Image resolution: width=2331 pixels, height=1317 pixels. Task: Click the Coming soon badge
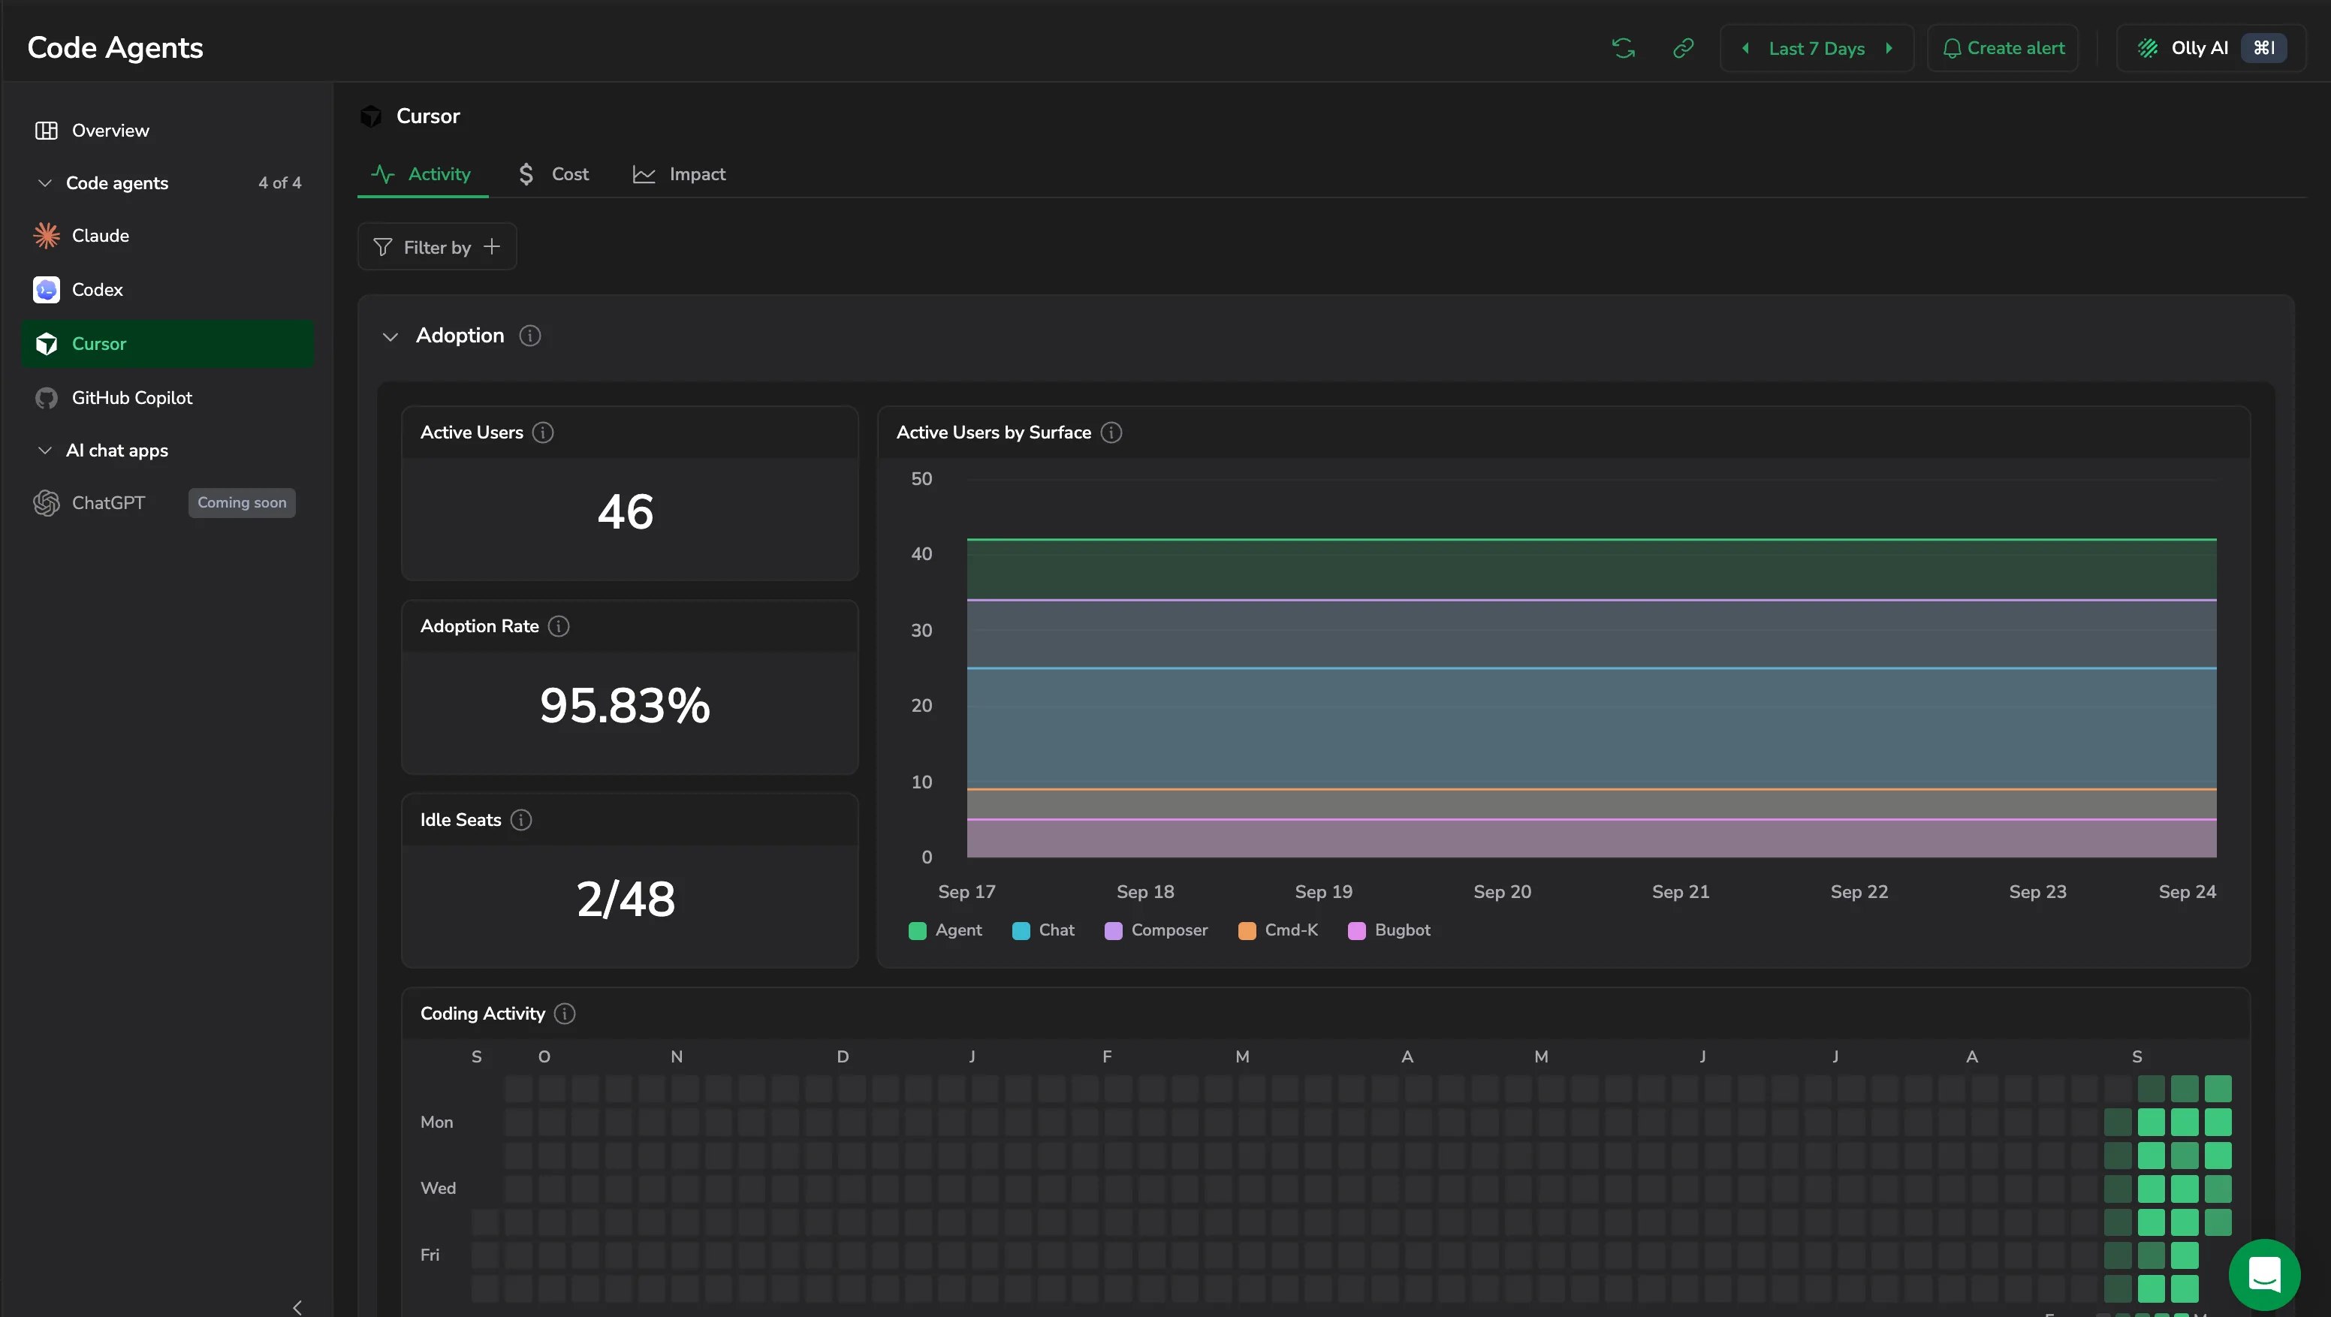pos(242,503)
